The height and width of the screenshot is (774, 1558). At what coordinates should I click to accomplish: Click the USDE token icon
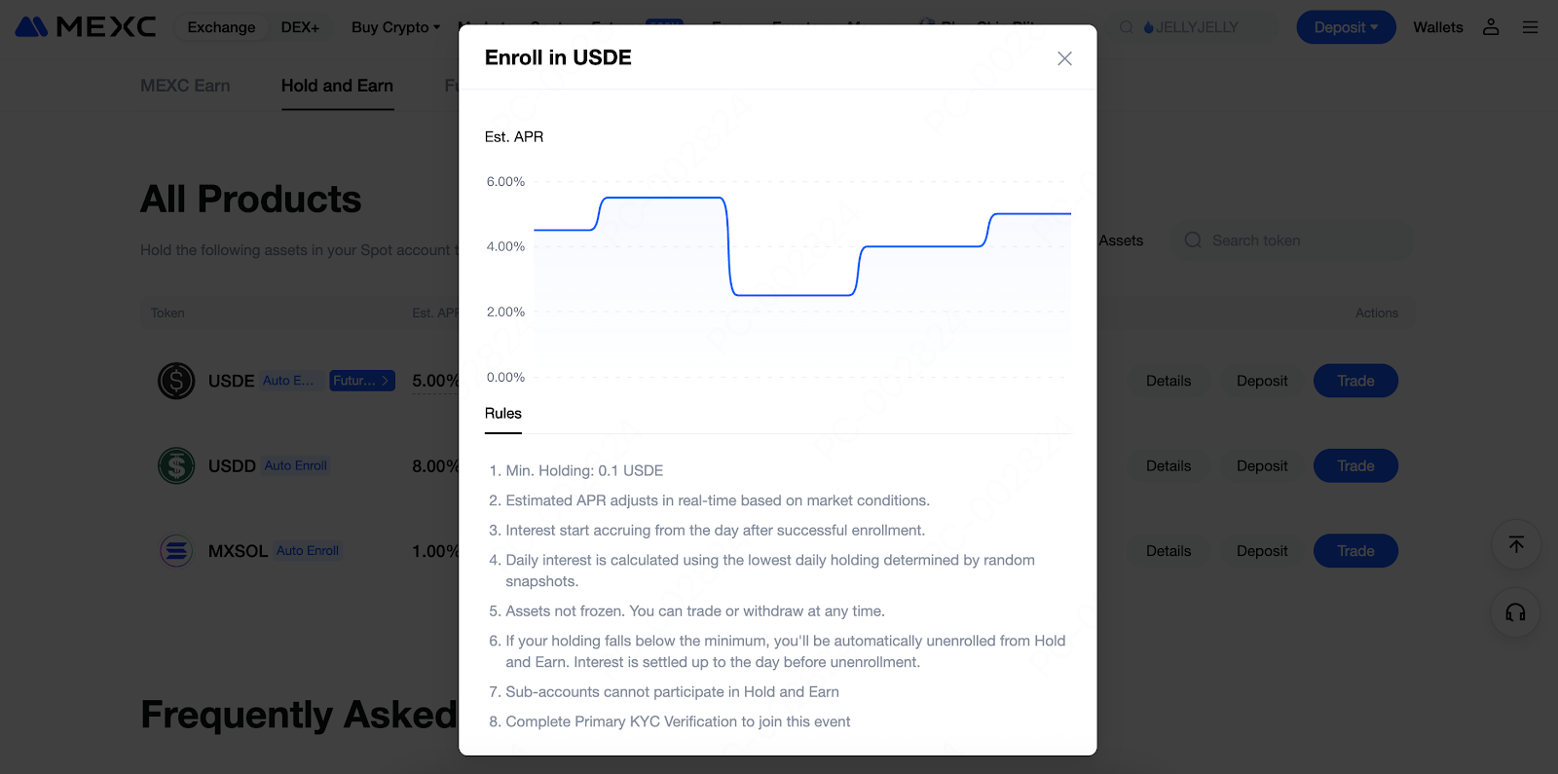tap(176, 381)
